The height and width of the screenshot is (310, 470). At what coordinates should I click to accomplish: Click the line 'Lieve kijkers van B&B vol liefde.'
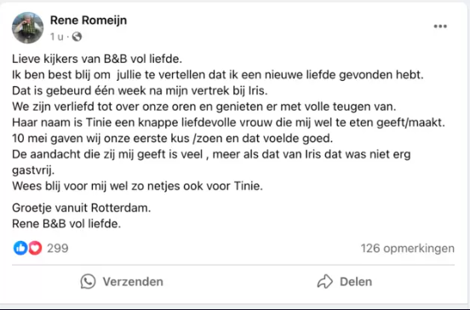[97, 59]
